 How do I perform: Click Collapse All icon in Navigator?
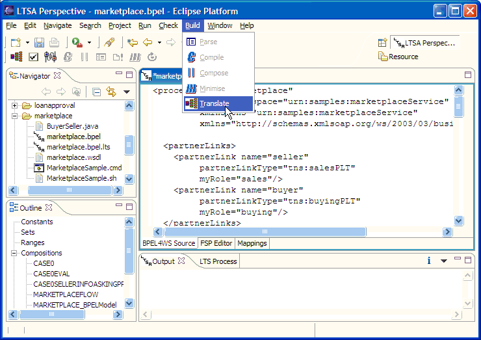[x=96, y=92]
